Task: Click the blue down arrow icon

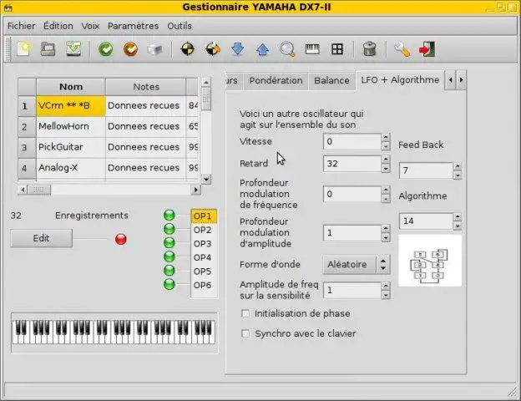Action: [238, 49]
